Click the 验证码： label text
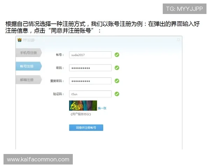 pyautogui.click(x=58, y=94)
